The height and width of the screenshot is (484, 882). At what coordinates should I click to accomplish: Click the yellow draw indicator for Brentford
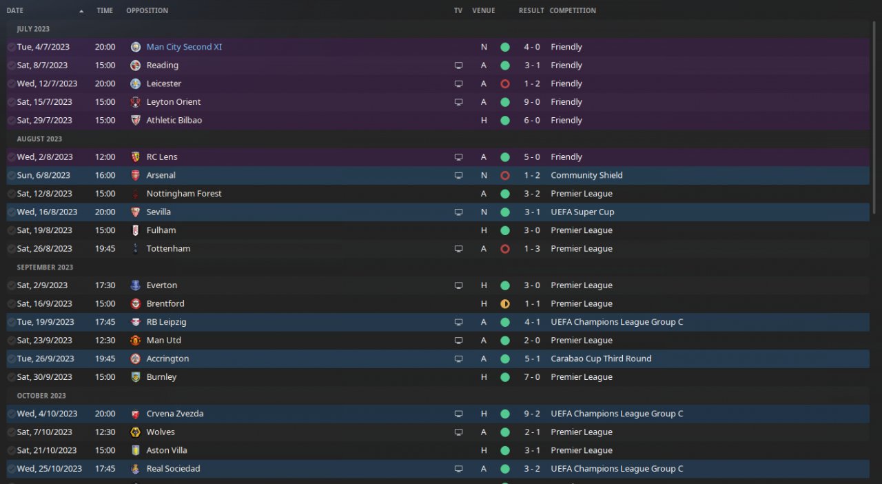click(505, 304)
